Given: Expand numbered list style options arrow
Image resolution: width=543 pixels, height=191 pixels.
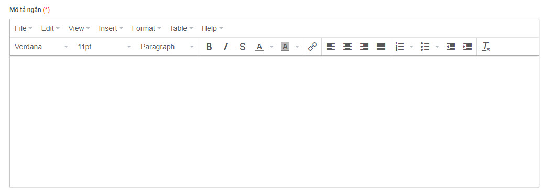Looking at the screenshot, I should [x=411, y=47].
